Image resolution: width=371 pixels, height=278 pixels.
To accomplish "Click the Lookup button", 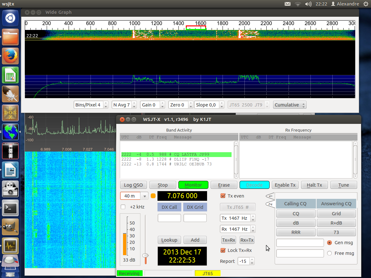I will click(169, 240).
